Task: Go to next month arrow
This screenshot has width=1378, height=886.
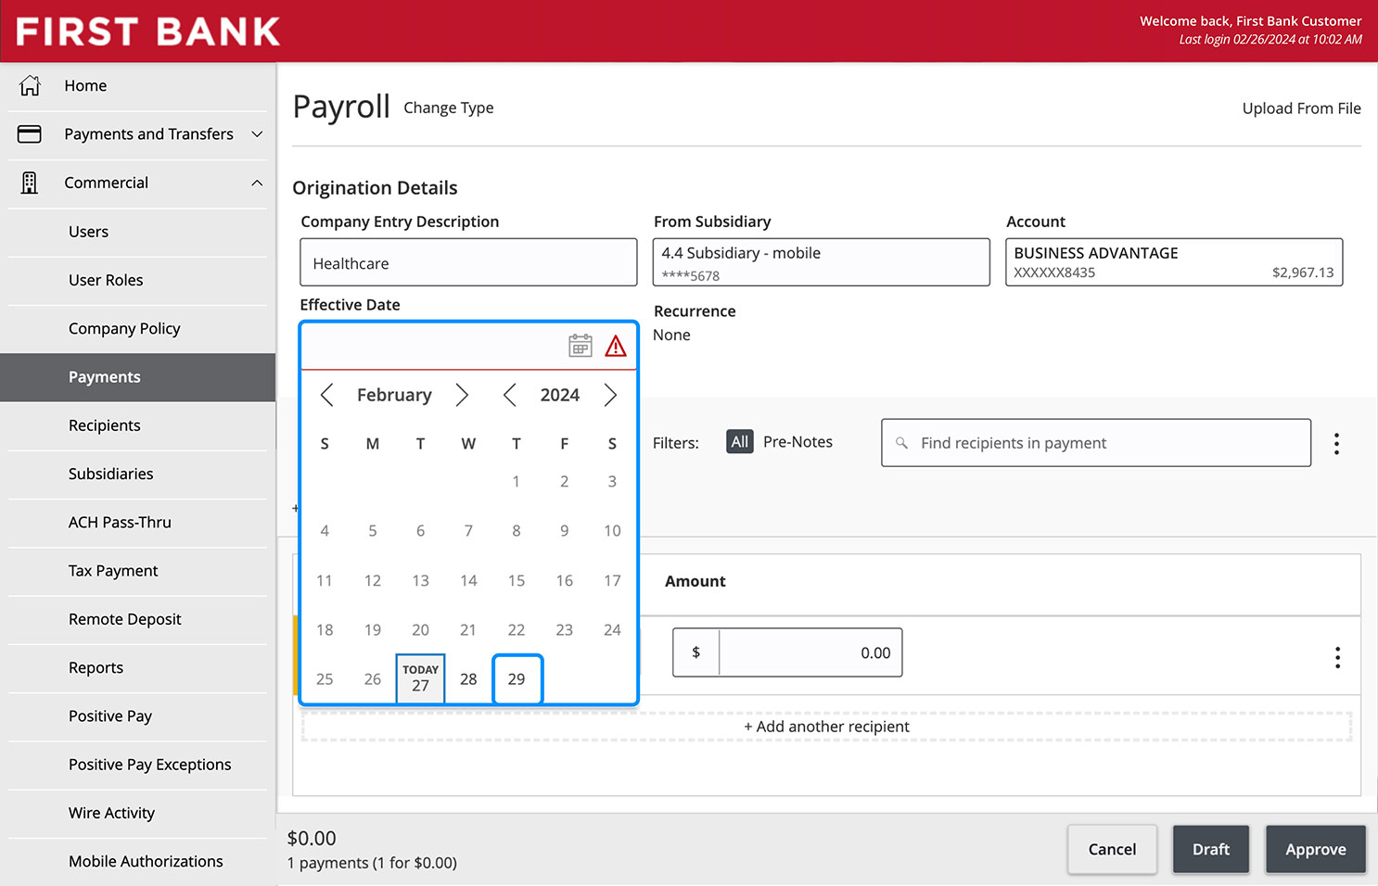Action: pos(462,395)
